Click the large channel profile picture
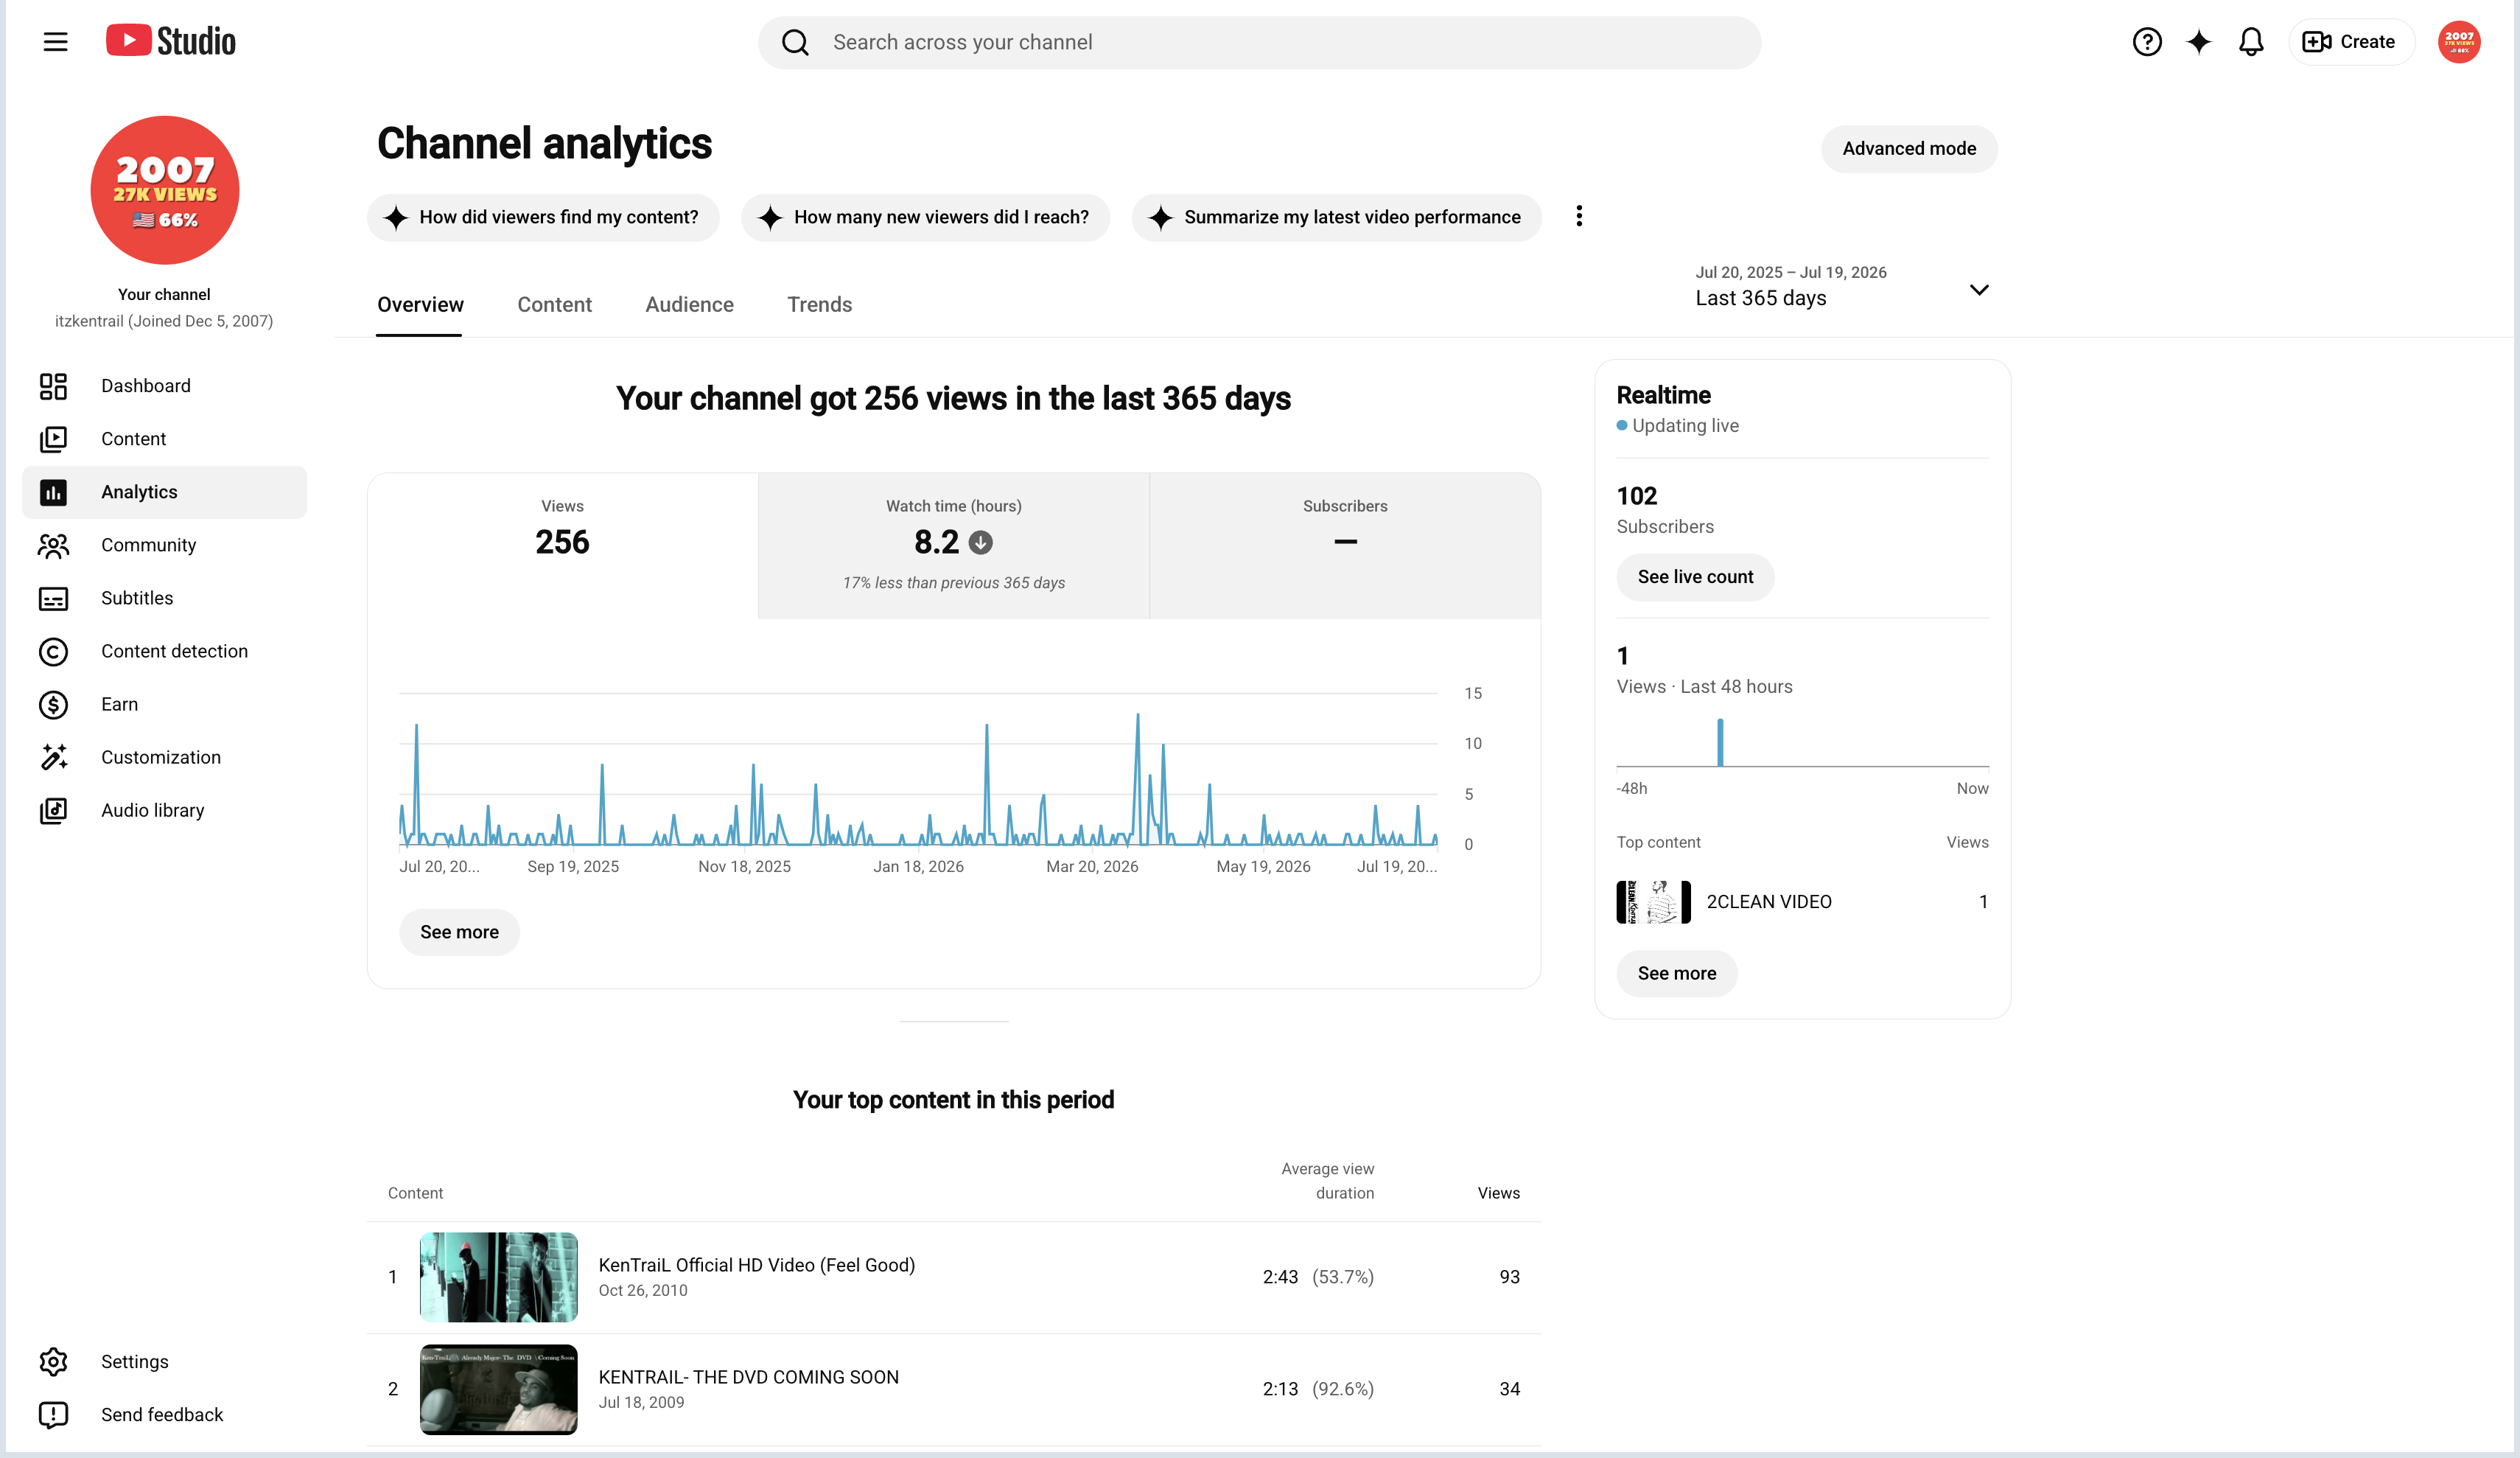This screenshot has width=2520, height=1458. point(165,190)
